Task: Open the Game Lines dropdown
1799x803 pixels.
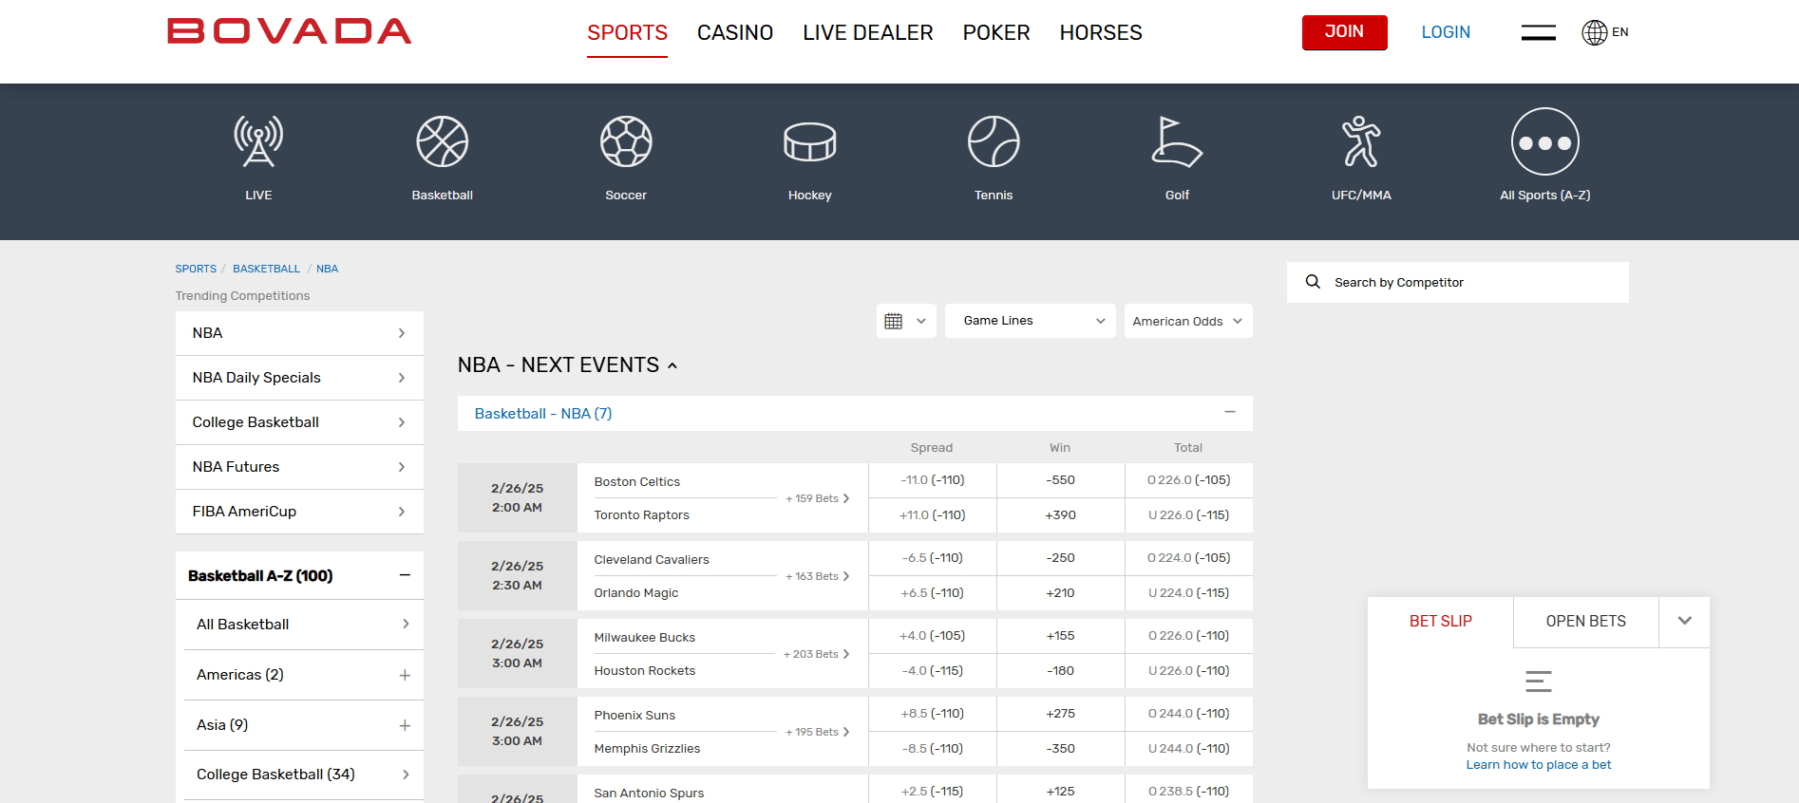Action: pos(1031,321)
